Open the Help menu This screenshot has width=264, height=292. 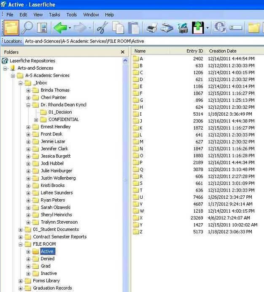pos(109,14)
